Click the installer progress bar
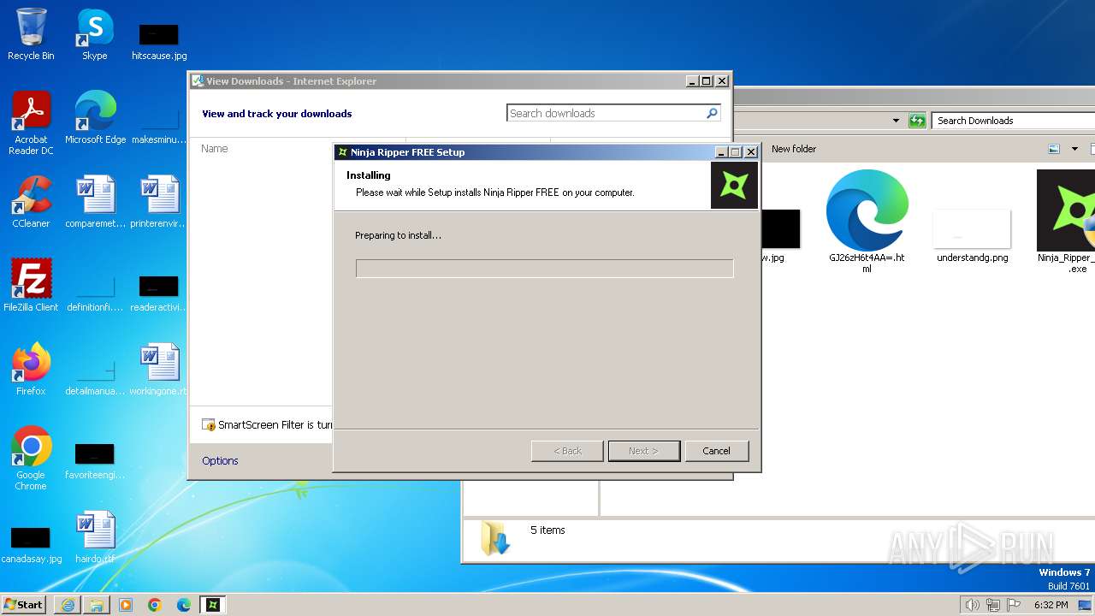 tap(545, 269)
